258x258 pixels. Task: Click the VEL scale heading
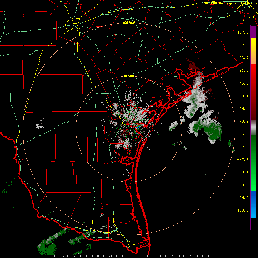(x=252, y=17)
